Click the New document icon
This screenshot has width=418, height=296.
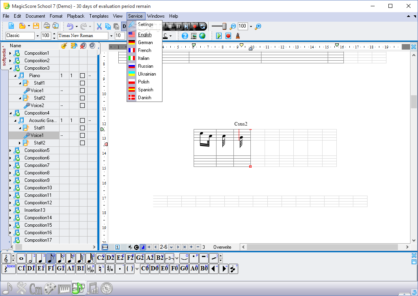(x=11, y=26)
